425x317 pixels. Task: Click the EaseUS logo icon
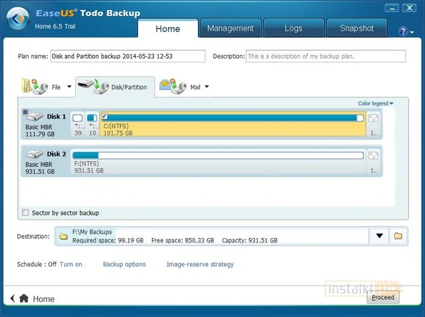(x=18, y=19)
